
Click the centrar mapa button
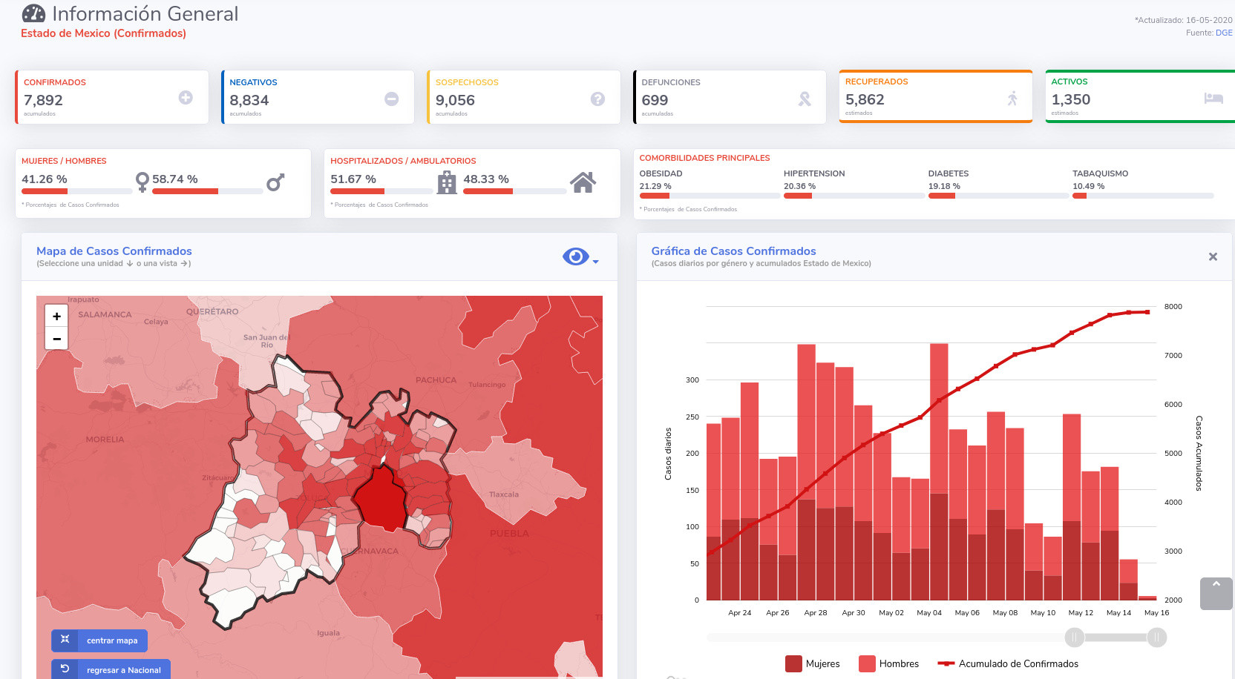pyautogui.click(x=99, y=640)
